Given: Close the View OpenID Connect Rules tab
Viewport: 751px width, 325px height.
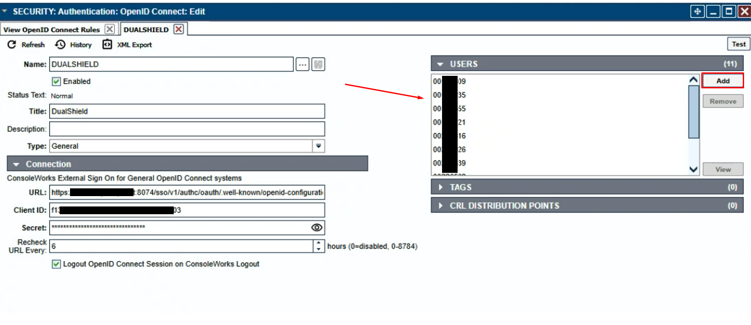Looking at the screenshot, I should coord(110,29).
